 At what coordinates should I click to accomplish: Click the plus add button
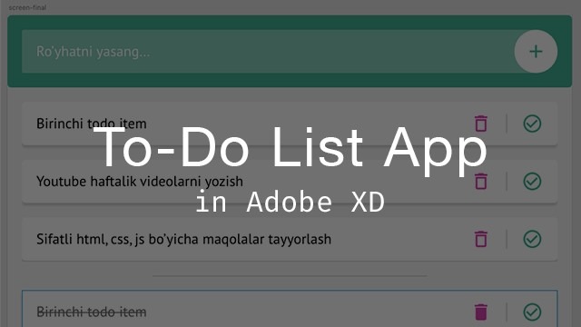[536, 52]
